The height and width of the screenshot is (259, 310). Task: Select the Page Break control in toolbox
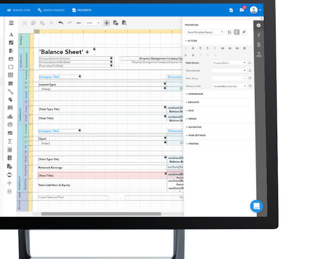[9, 175]
